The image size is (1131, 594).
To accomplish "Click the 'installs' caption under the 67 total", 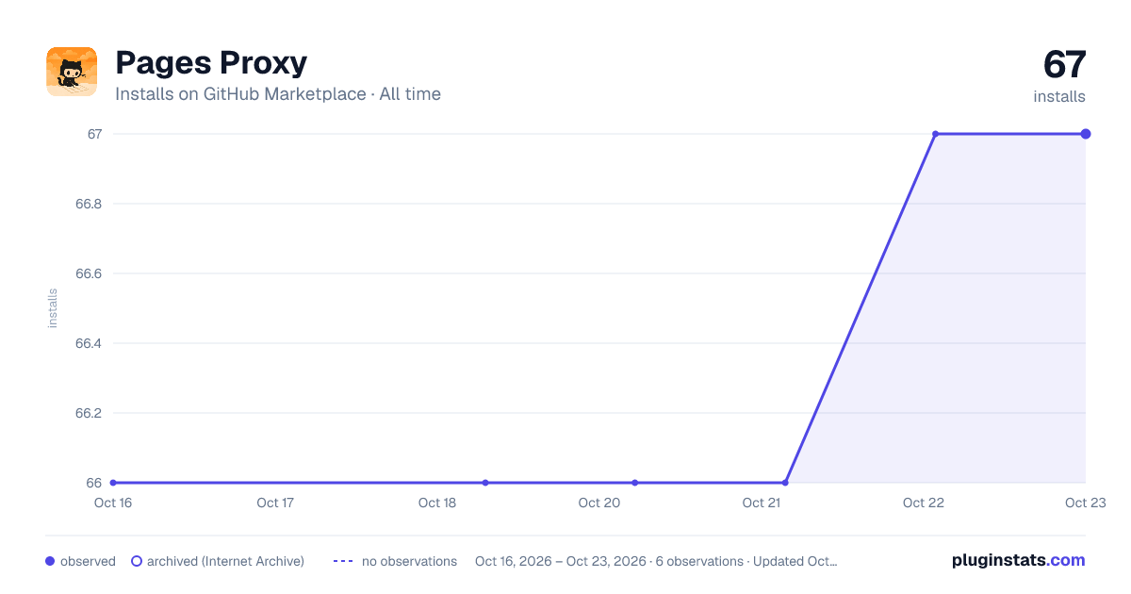I will [x=1059, y=96].
